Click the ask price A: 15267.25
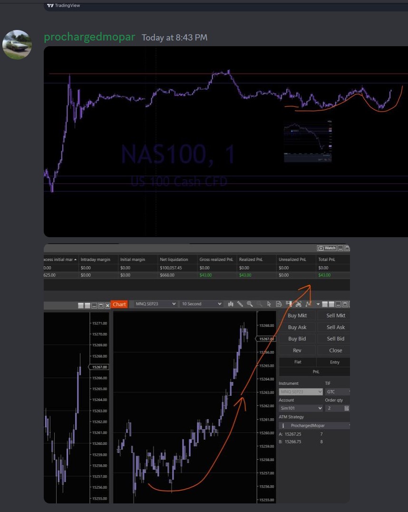Image resolution: width=408 pixels, height=512 pixels. click(x=290, y=434)
